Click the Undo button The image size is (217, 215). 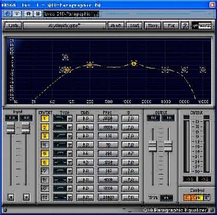pos(13,26)
